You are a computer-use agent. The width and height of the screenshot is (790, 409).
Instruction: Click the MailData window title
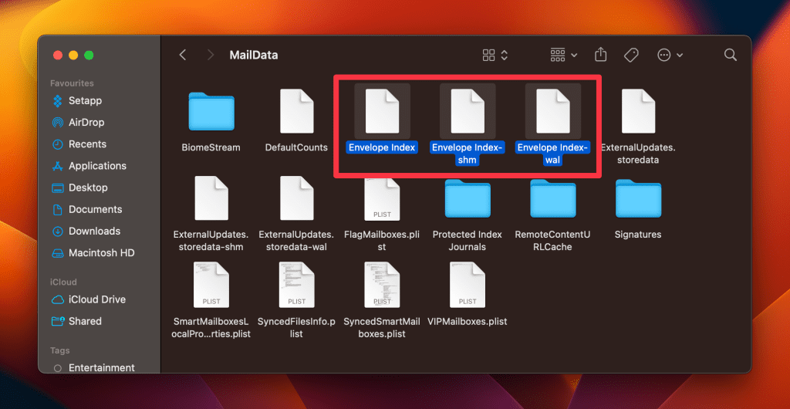(x=254, y=55)
